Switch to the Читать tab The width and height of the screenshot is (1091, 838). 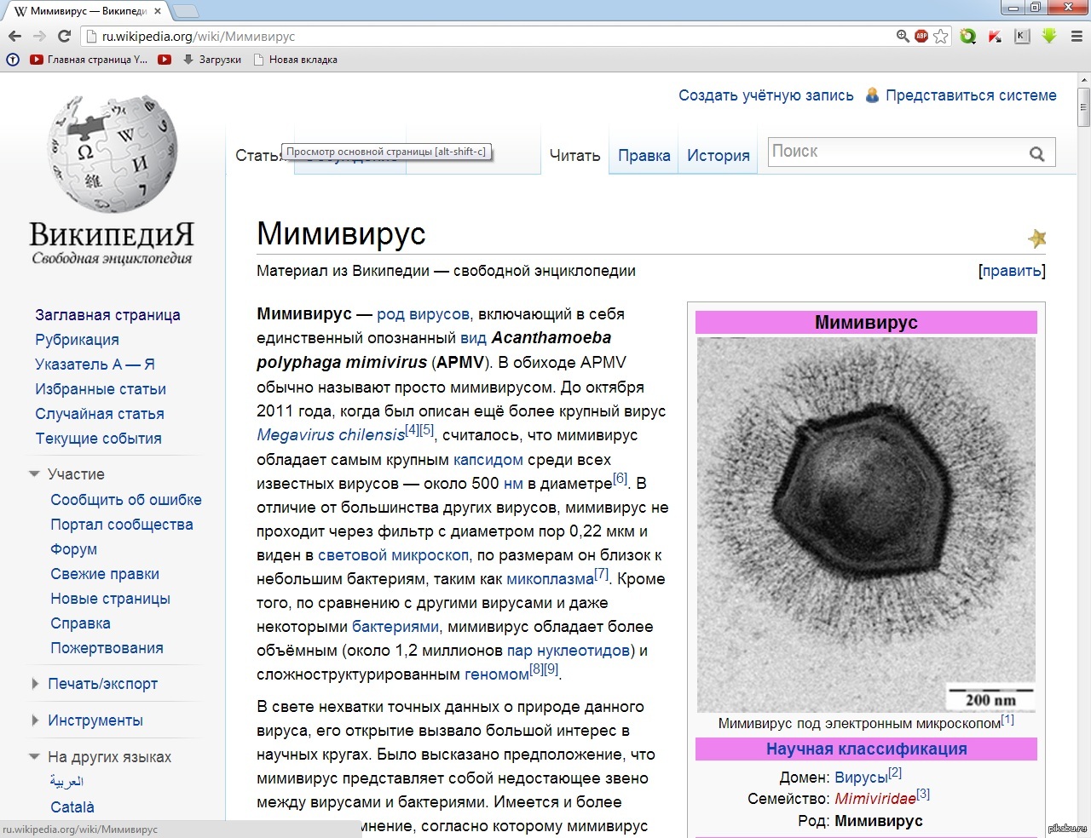click(x=574, y=156)
